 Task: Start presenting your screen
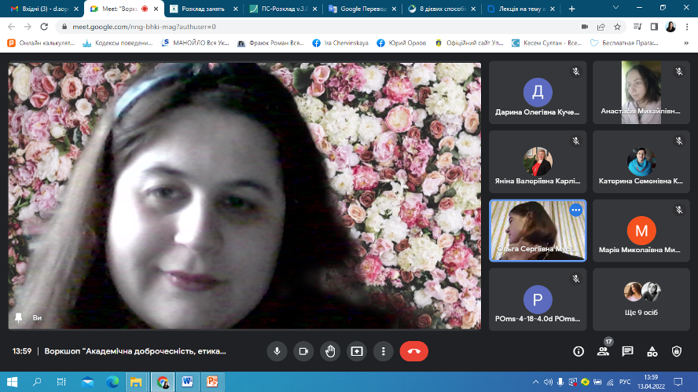357,351
